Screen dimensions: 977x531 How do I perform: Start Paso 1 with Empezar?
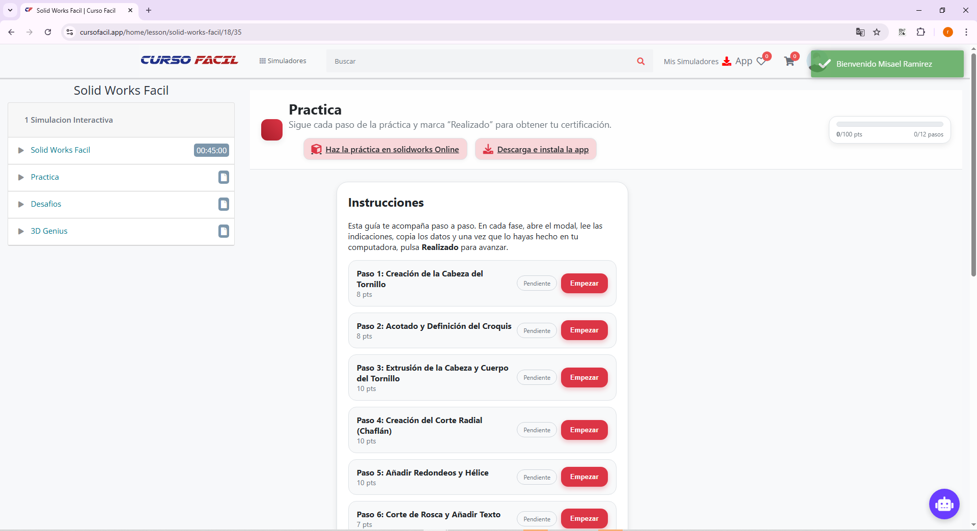click(584, 284)
